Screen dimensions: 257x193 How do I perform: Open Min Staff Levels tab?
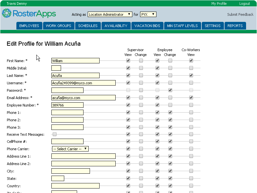click(182, 26)
